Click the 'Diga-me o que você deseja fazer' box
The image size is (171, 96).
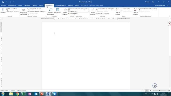click(92, 6)
